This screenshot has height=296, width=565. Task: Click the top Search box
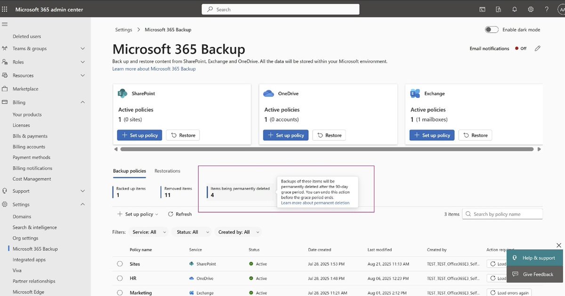click(x=281, y=9)
